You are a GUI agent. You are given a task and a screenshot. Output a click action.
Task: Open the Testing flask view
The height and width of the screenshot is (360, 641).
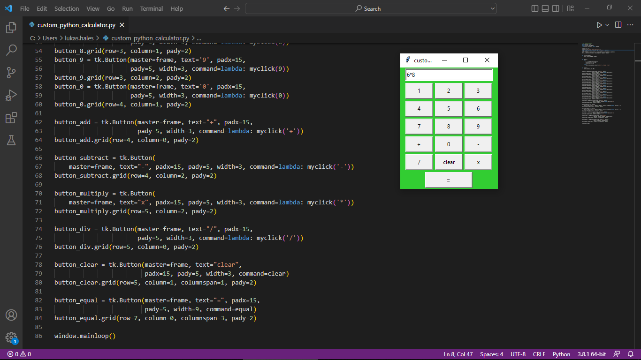pyautogui.click(x=11, y=140)
